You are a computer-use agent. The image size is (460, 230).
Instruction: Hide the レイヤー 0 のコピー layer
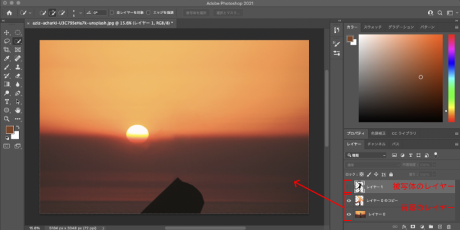point(349,201)
